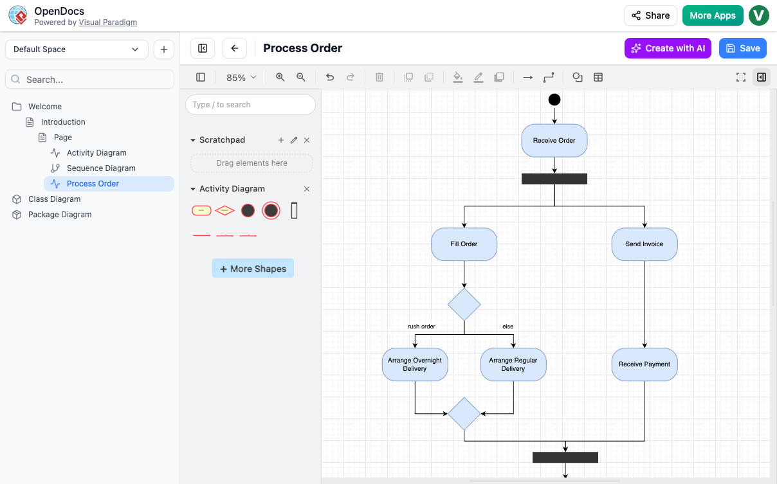Select the Zoom In tool
Screen dimensions: 777x484
point(280,77)
